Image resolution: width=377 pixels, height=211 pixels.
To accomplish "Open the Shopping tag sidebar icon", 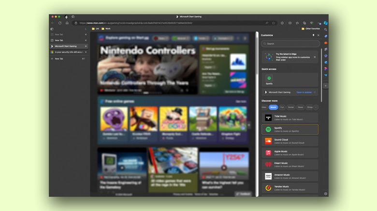I will click(x=326, y=36).
